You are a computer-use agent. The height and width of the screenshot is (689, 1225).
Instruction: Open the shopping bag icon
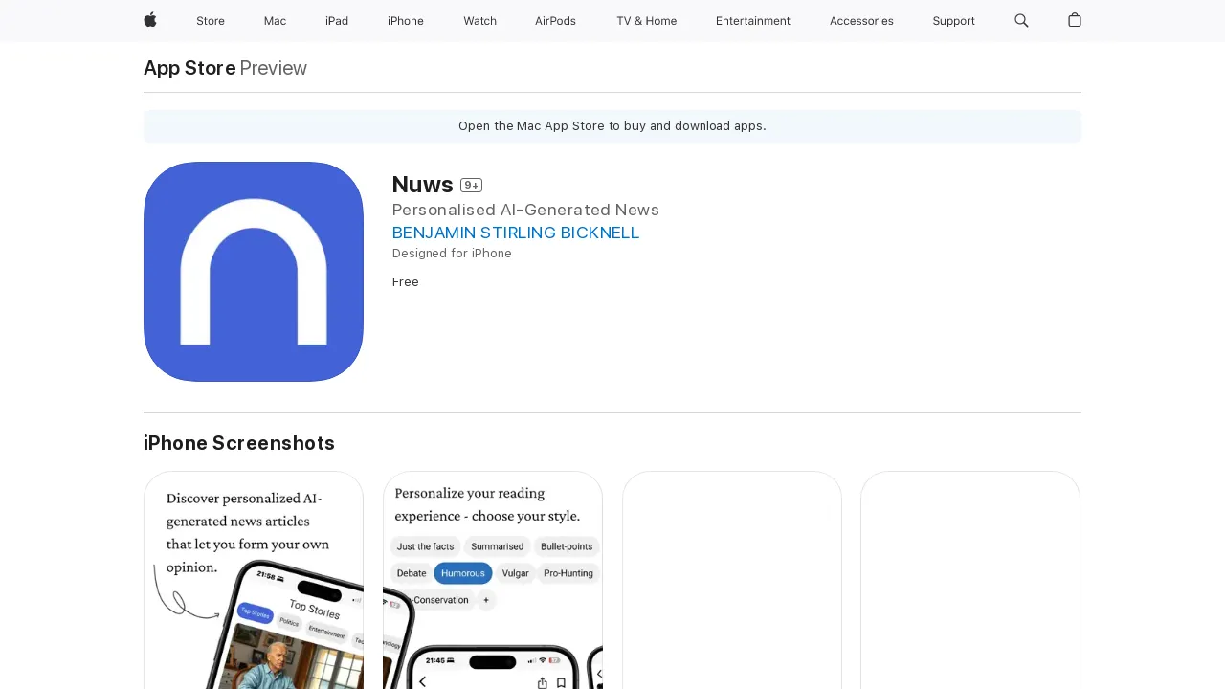tap(1075, 20)
